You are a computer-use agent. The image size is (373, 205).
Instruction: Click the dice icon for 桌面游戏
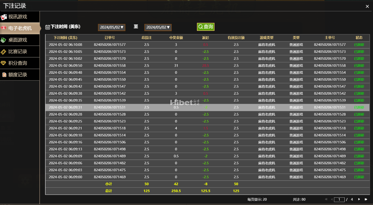(4, 40)
